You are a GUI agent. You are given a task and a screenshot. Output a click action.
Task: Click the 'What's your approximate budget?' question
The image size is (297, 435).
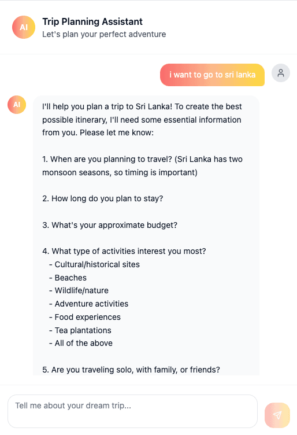point(110,225)
